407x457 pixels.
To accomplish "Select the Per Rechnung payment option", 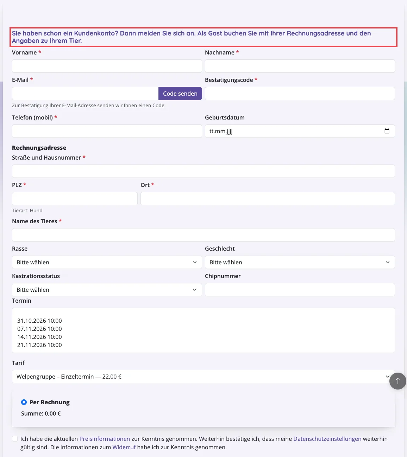I will pos(24,402).
